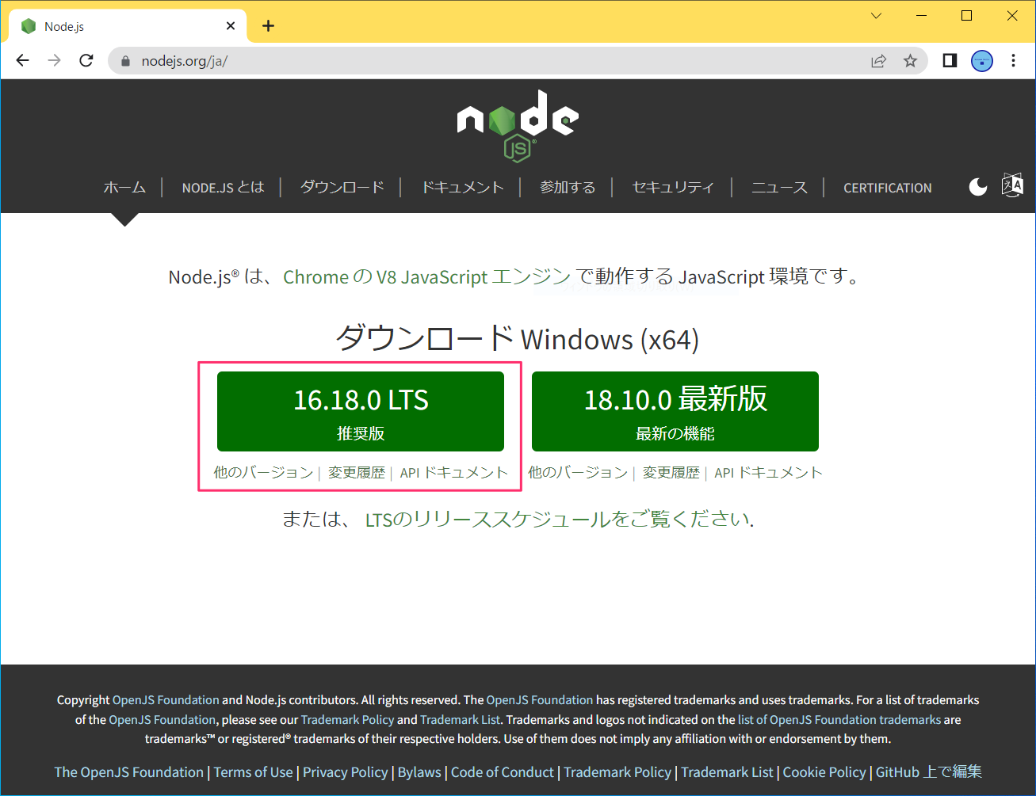
Task: Open the ホーム menu item
Action: point(124,188)
